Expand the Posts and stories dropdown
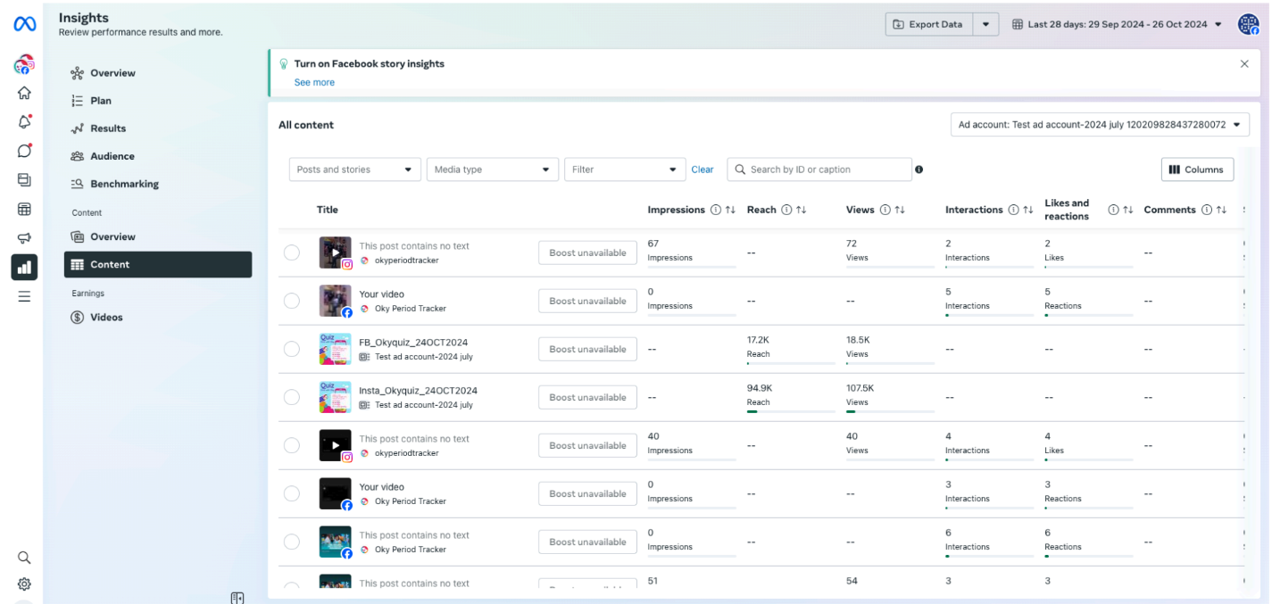 [354, 170]
